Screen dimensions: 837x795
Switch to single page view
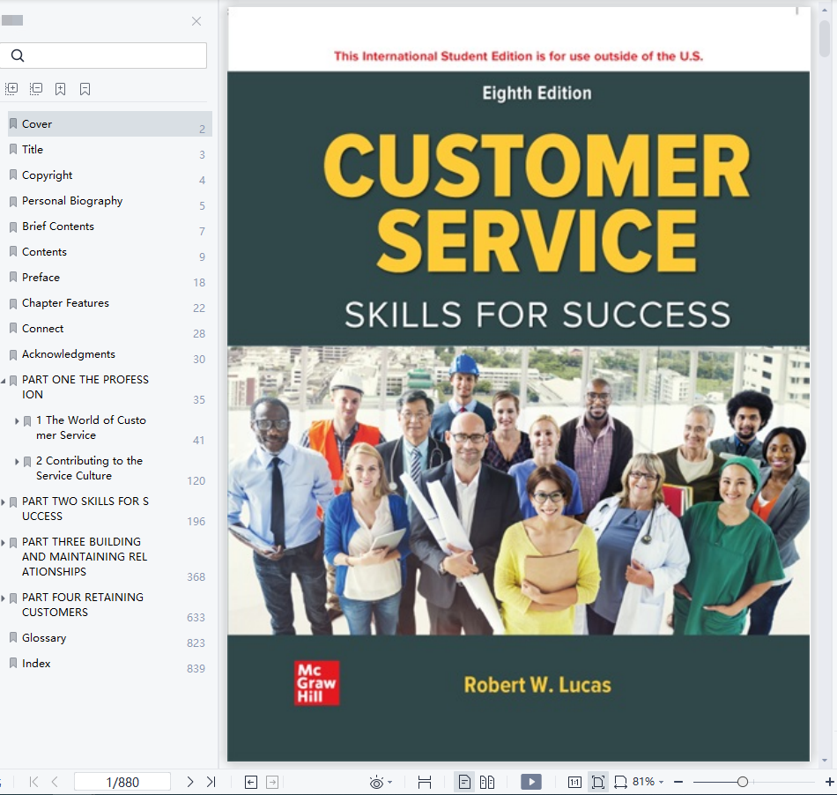click(464, 782)
